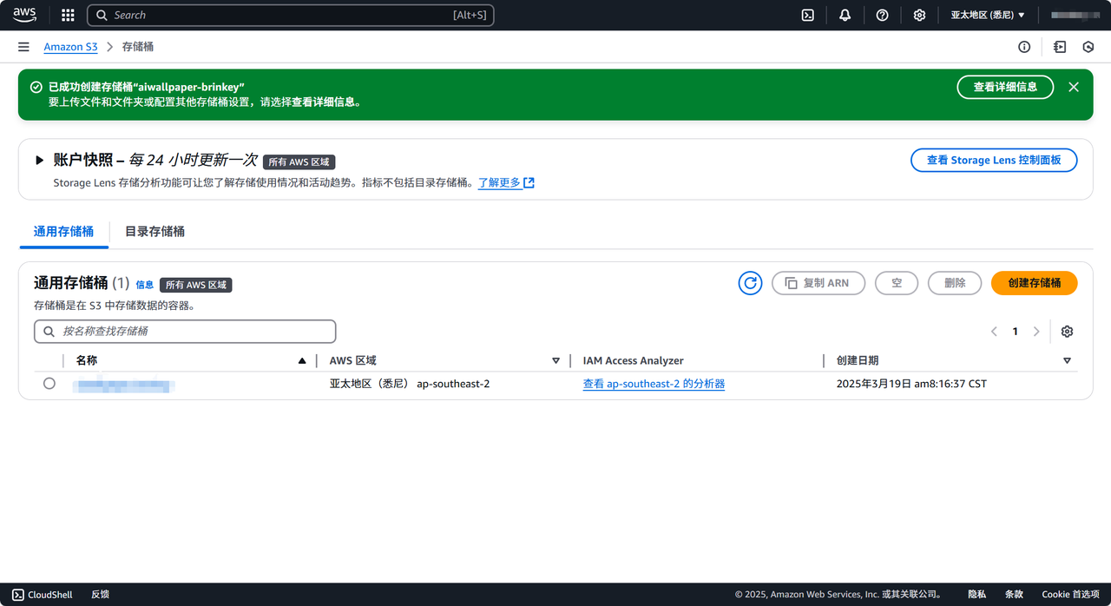Sort by AWS 区域 column arrow
Viewport: 1111px width, 606px height.
tap(555, 360)
